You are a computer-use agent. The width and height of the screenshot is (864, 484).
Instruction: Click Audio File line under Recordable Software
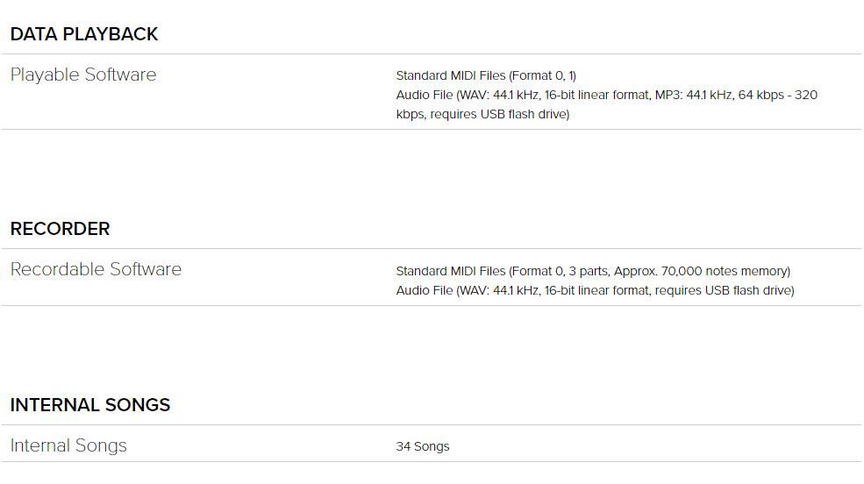point(595,290)
